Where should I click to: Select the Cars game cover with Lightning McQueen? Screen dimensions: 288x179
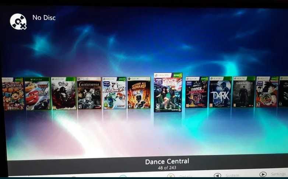[x=38, y=93]
